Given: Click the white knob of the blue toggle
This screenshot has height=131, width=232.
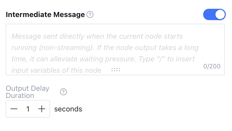Looking at the screenshot, I should pos(220,15).
